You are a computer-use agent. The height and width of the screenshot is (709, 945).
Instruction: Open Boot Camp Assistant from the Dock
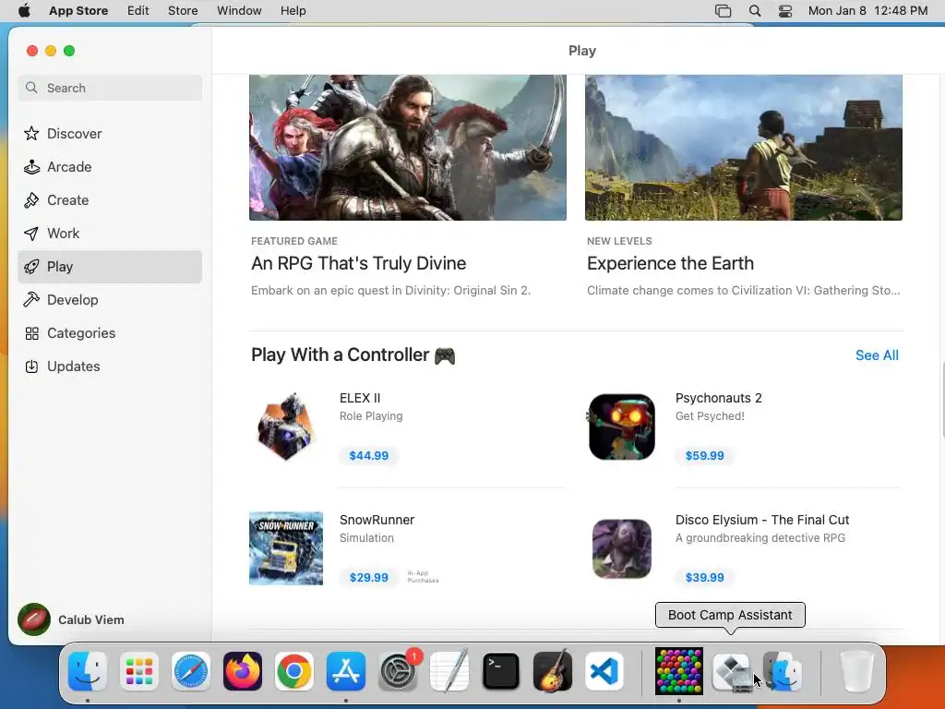pos(731,671)
